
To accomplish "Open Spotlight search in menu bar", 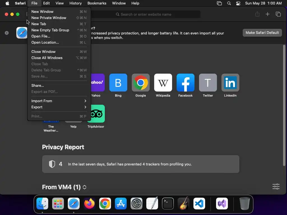I will click(229, 3).
